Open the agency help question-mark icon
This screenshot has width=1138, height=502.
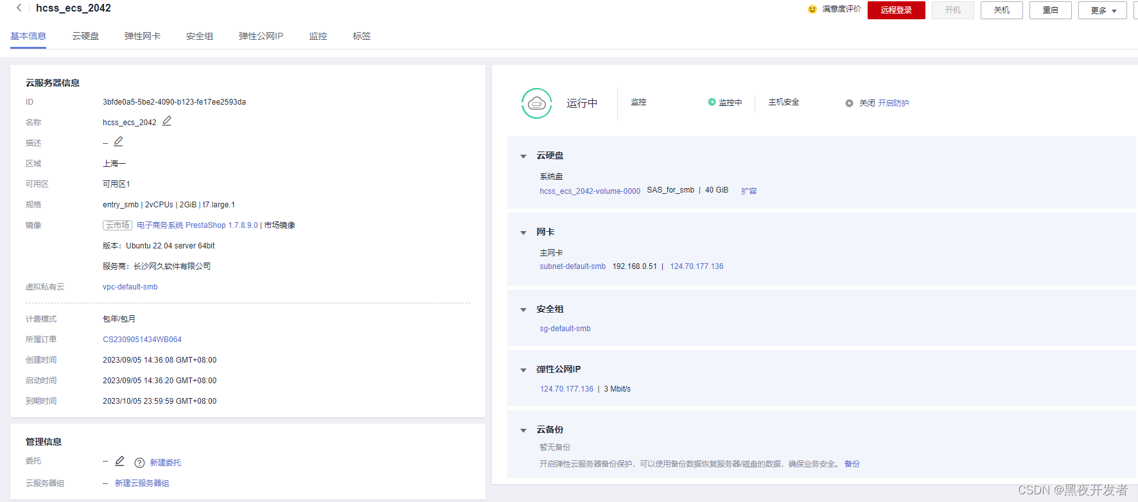coord(139,463)
